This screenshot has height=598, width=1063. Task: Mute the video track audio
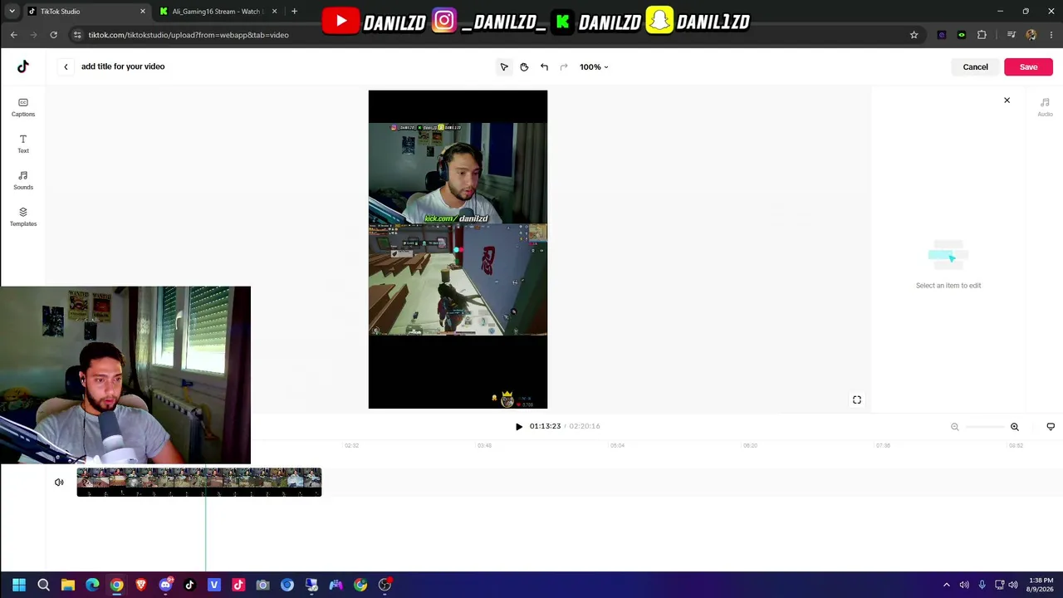59,482
